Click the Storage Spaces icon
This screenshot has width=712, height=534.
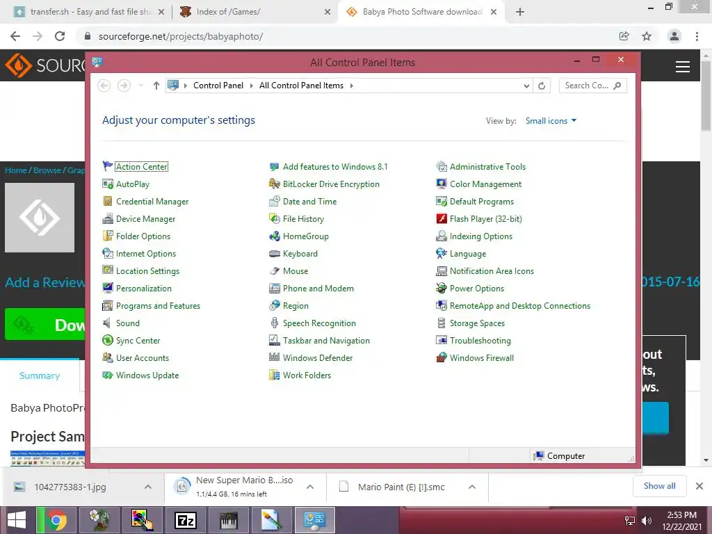click(442, 323)
